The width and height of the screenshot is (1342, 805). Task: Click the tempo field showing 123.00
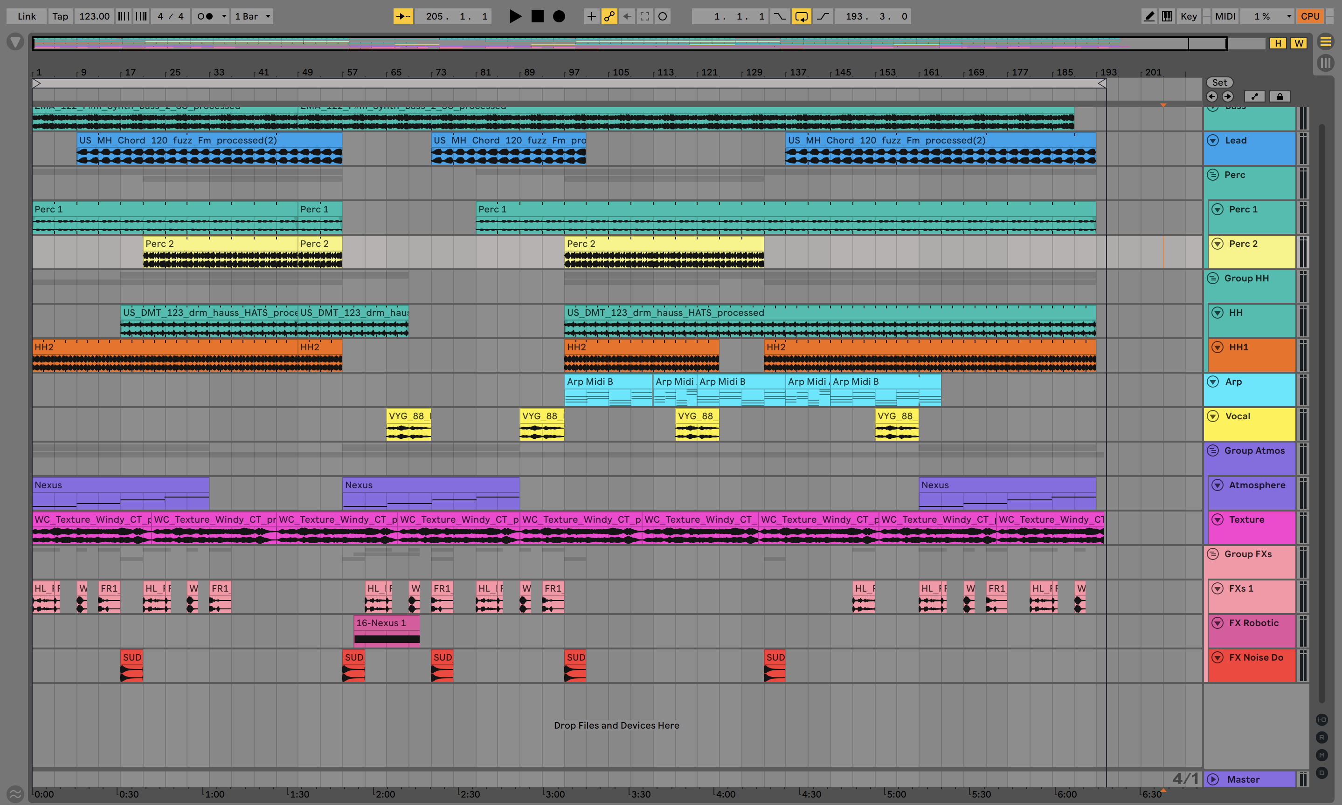(x=94, y=16)
